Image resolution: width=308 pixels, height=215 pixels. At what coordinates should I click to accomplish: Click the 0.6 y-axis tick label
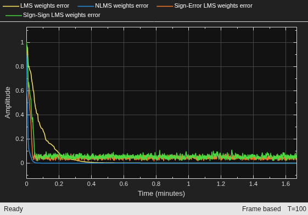point(20,91)
